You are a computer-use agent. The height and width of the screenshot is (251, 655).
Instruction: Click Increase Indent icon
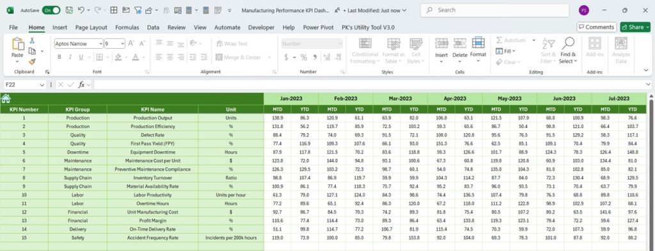204,58
